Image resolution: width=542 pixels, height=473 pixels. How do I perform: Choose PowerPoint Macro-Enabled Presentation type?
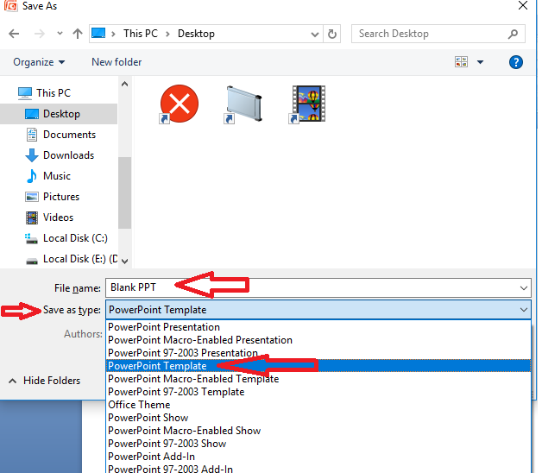pyautogui.click(x=318, y=340)
